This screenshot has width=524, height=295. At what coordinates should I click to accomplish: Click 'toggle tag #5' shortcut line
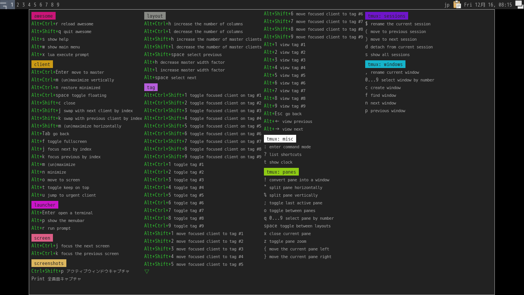click(174, 195)
